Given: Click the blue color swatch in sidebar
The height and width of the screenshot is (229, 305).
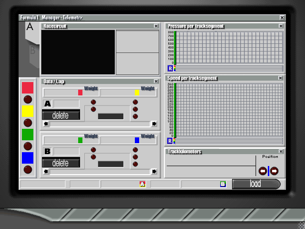Looking at the screenshot, I should [28, 158].
